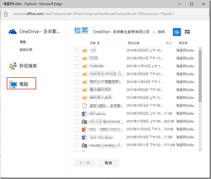This screenshot has width=211, height=179.
Task: Click the blank document icon dated 2015年3月16日
Action: pos(84,106)
